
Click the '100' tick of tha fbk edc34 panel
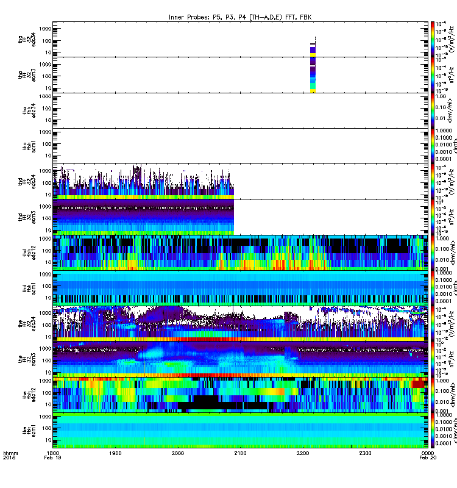[x=47, y=109]
